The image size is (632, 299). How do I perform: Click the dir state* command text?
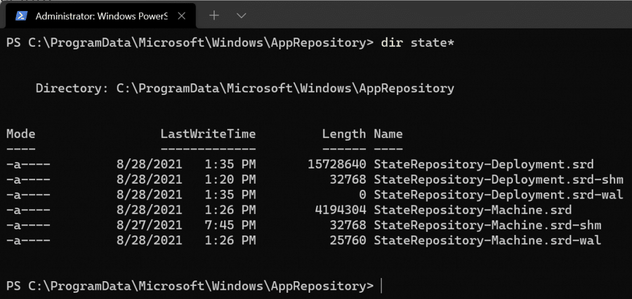pos(418,43)
